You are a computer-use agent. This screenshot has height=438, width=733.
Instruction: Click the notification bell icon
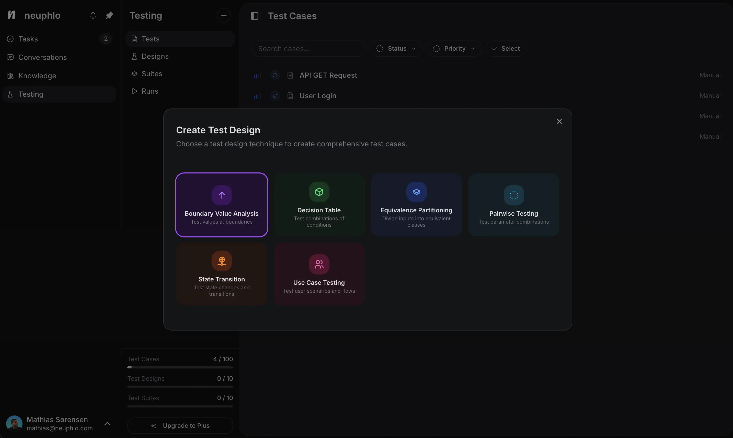point(93,15)
